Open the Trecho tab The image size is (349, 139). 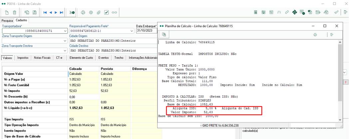(x=119, y=58)
